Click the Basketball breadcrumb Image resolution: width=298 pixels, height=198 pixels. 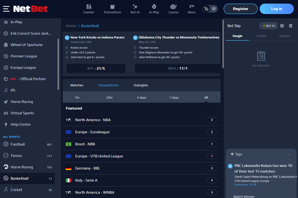(90, 26)
